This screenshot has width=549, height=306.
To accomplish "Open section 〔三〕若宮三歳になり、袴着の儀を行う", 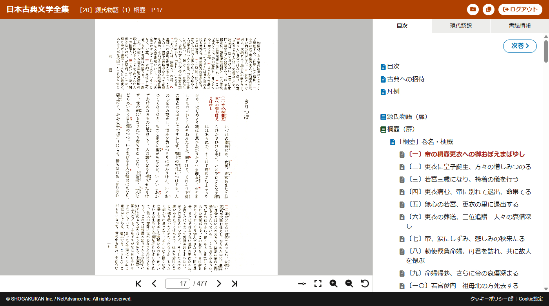I will 463,179.
